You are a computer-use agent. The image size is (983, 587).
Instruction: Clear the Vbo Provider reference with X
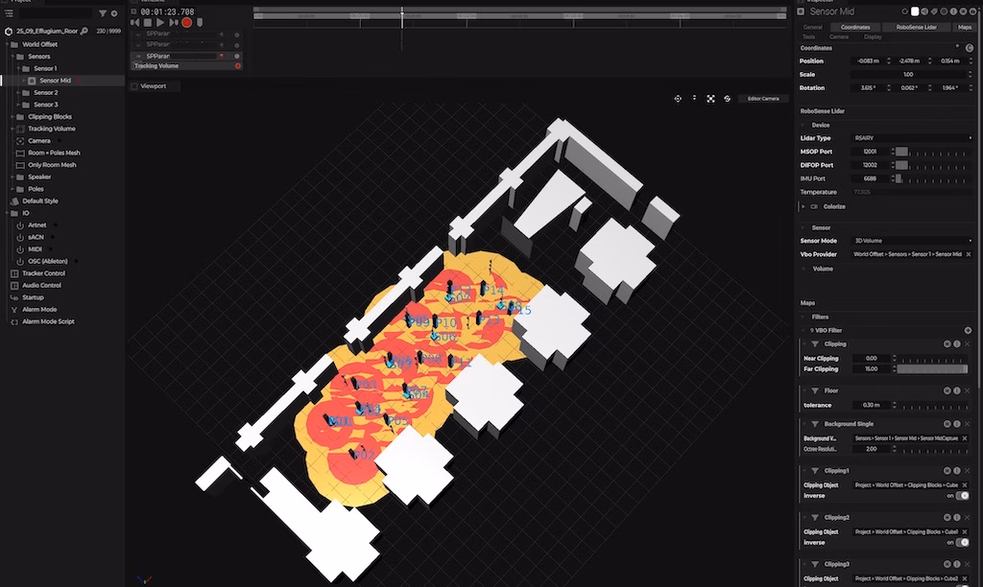click(967, 254)
